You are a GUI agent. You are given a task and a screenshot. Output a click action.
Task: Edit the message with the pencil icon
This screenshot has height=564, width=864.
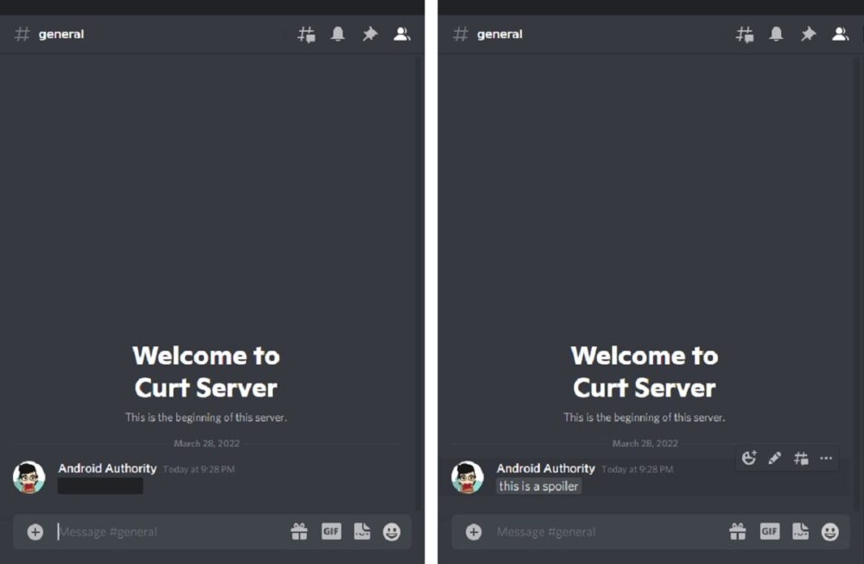[774, 458]
